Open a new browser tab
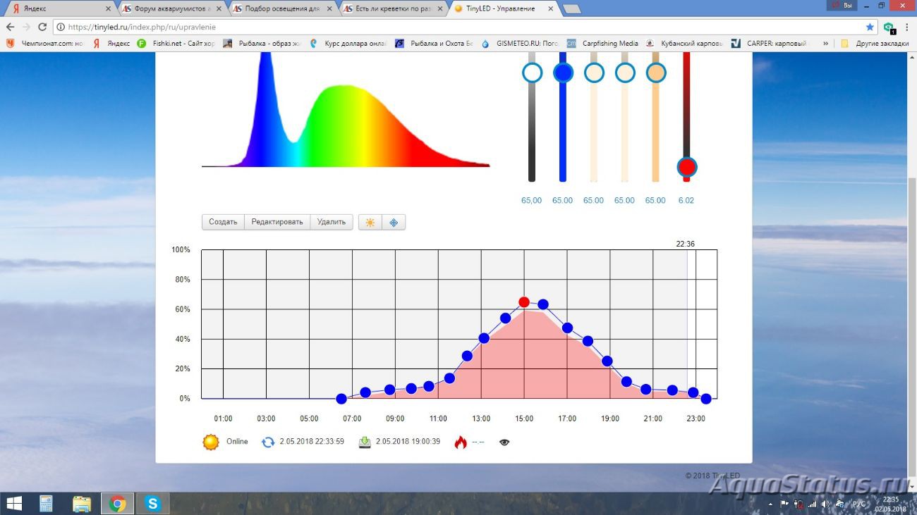The image size is (917, 515). point(571,9)
